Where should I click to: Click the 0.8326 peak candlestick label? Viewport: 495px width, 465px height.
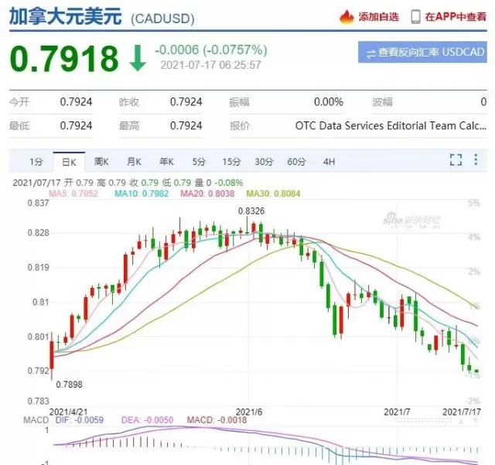point(251,211)
